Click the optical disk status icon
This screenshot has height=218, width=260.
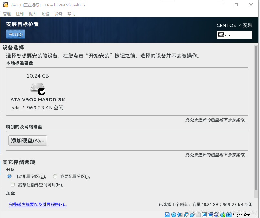tap(174, 215)
